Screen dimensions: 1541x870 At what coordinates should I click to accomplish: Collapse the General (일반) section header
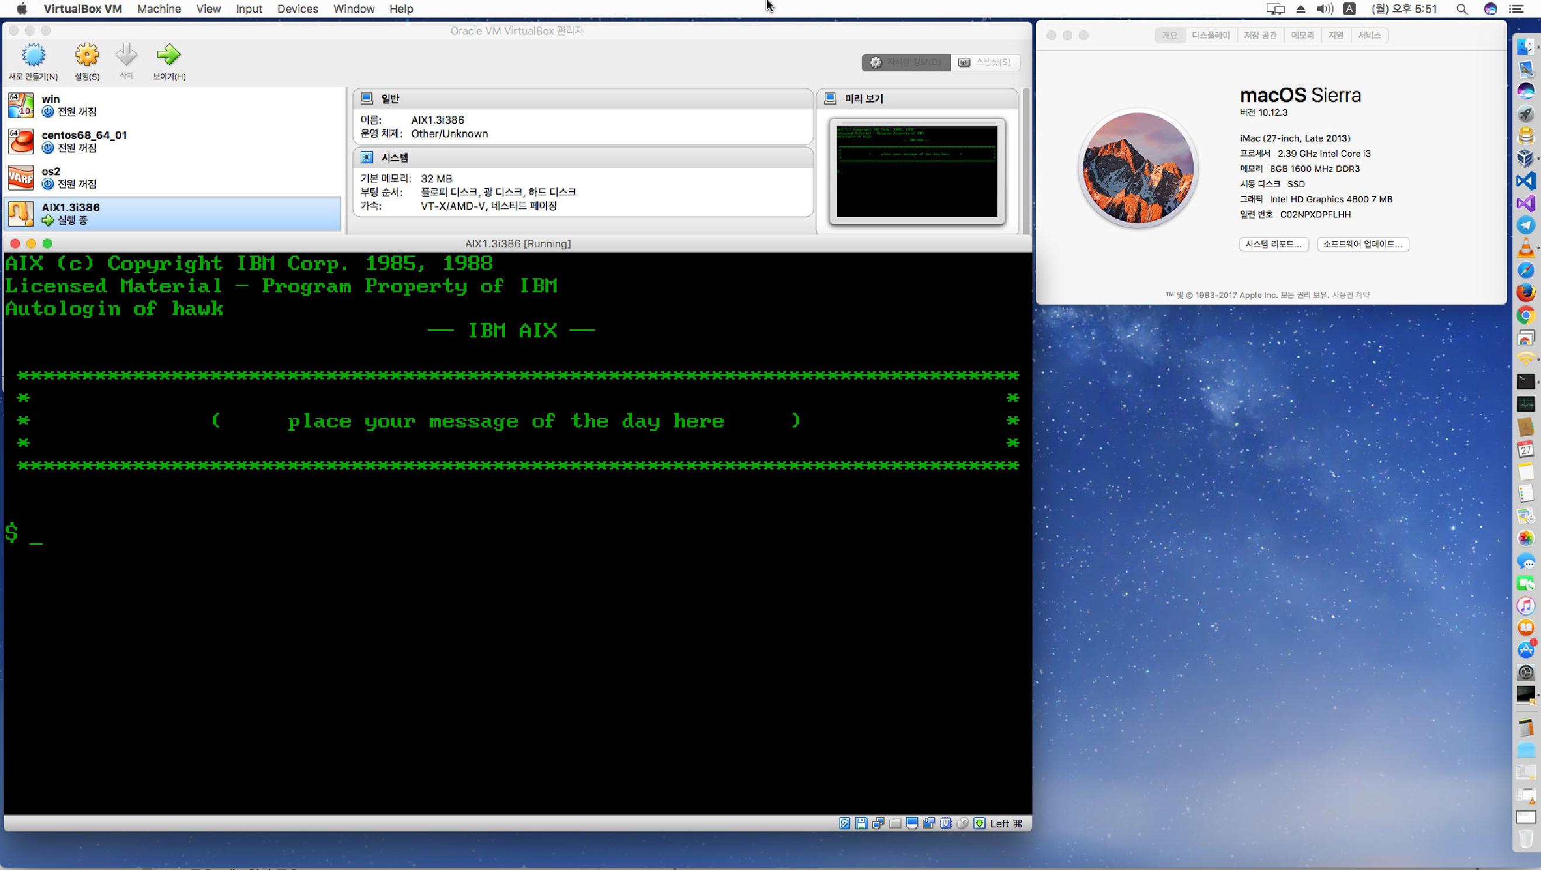click(x=390, y=99)
